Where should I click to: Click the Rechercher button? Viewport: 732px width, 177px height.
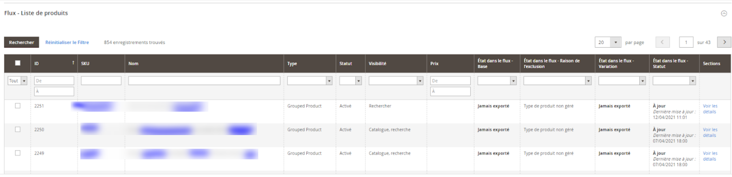tap(22, 42)
